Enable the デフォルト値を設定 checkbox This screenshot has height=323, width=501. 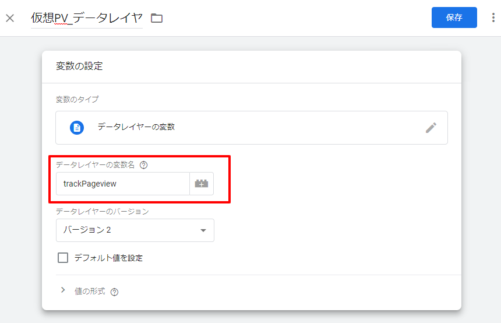[x=63, y=258]
